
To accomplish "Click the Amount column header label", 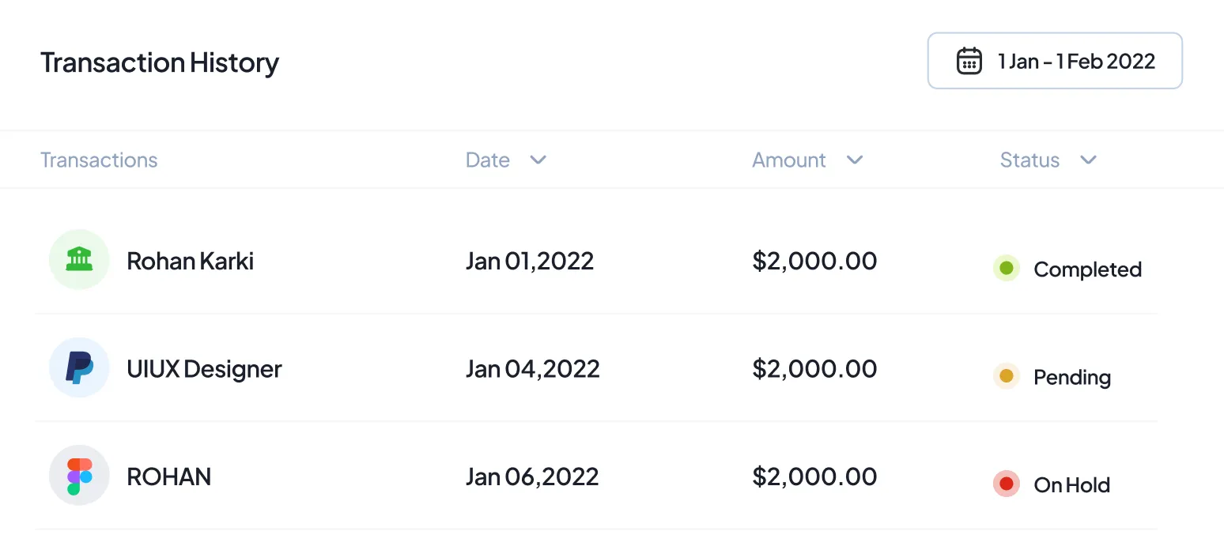I will pyautogui.click(x=788, y=160).
